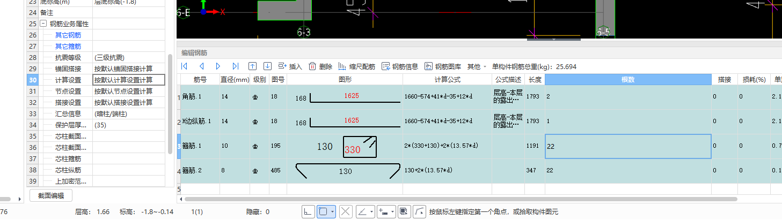782x220 pixels.
Task: Select the 抗震等级 property row
Action: click(96, 57)
